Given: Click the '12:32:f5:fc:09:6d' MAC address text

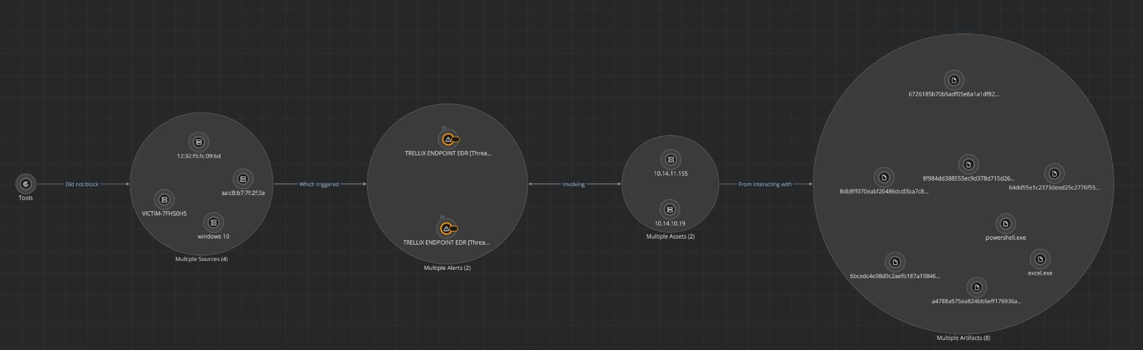Looking at the screenshot, I should click(x=199, y=156).
